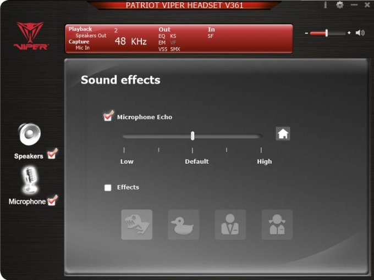Image resolution: width=374 pixels, height=280 pixels.
Task: Click the KS indicator under Out
Action: pyautogui.click(x=173, y=36)
